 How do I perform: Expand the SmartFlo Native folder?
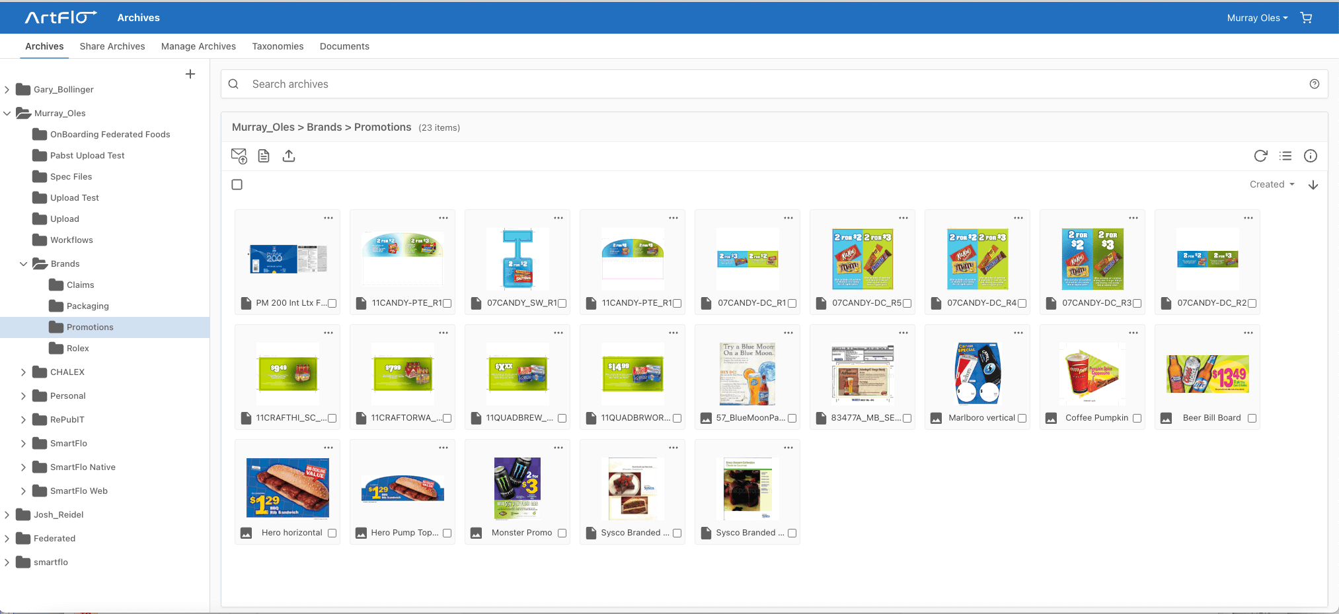[24, 467]
